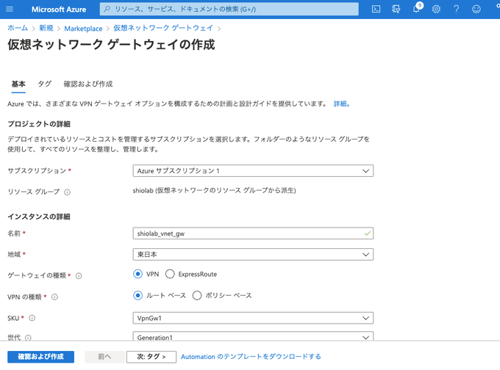The image size is (500, 370).
Task: Go to ホーム breadcrumb
Action: pyautogui.click(x=18, y=28)
